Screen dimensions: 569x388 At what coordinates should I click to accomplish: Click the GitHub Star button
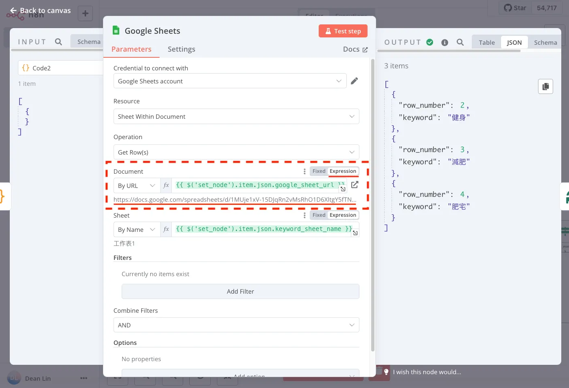click(515, 8)
